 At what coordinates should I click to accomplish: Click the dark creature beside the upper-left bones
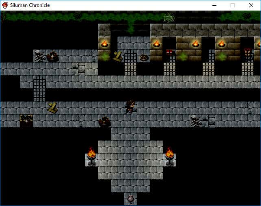click(x=52, y=56)
